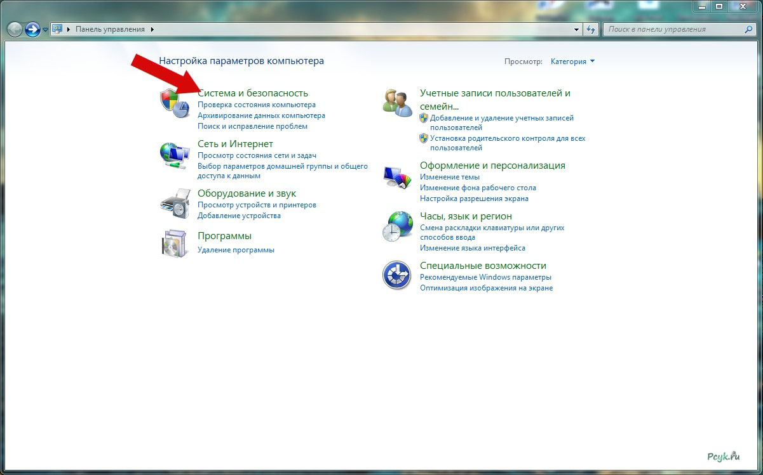Click the Hardware and Sound printer icon
Image resolution: width=763 pixels, height=475 pixels.
pyautogui.click(x=174, y=202)
